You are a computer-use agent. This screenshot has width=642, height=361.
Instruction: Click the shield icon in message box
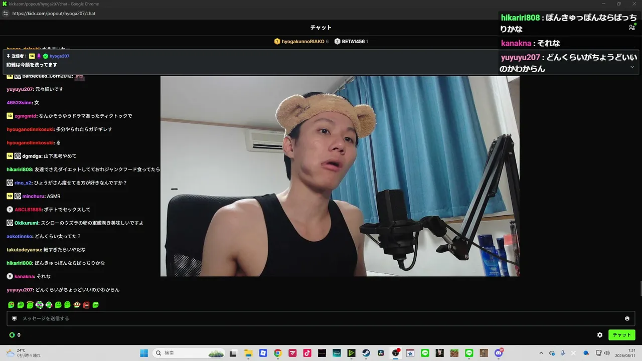point(14,318)
